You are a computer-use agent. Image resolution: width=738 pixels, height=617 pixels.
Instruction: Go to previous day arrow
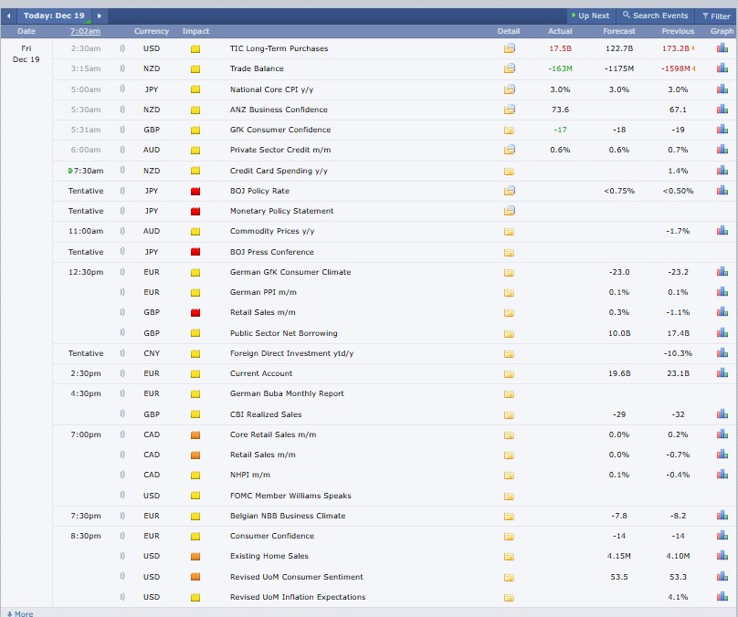tap(10, 16)
